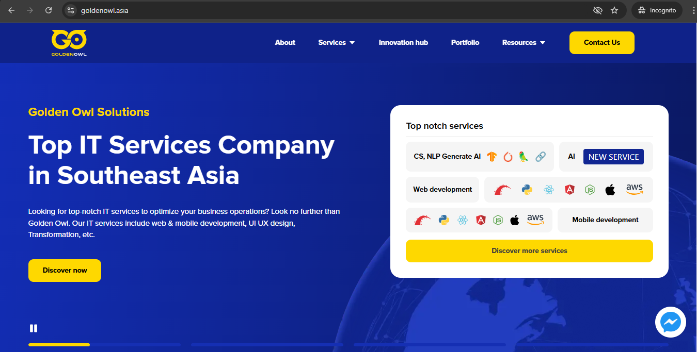Click the LangChain parrot icon

coord(524,157)
